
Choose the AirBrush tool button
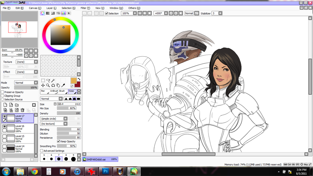click(x=54, y=92)
